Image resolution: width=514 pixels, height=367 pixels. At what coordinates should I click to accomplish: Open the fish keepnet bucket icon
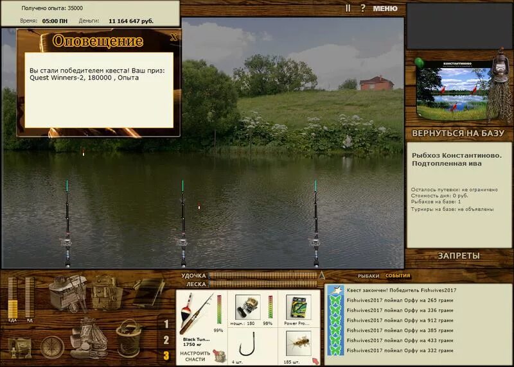(129, 339)
